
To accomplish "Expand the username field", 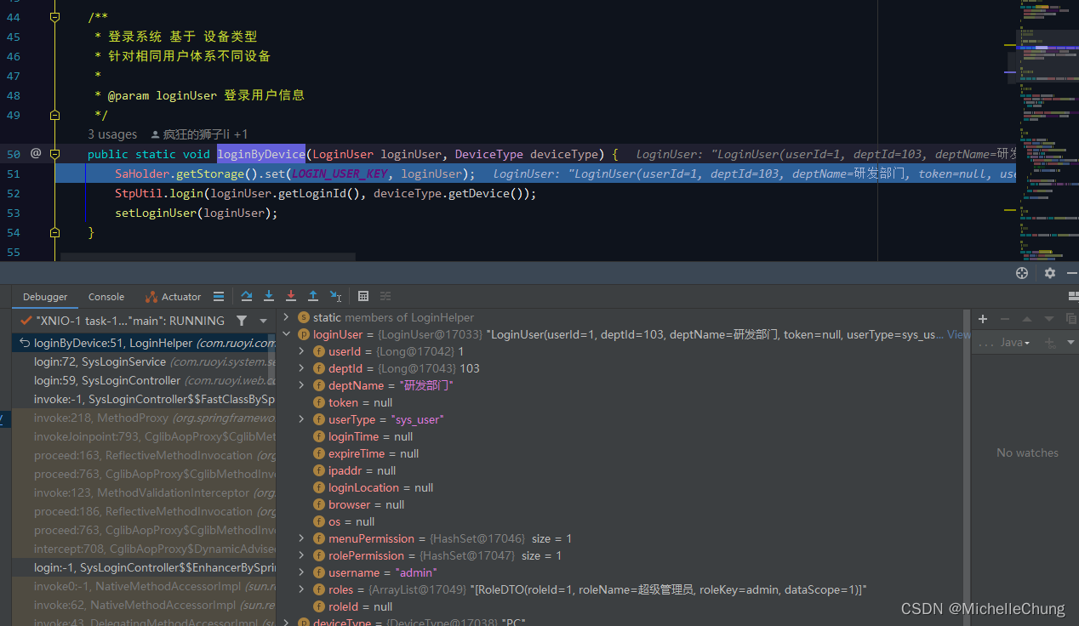I will (301, 572).
